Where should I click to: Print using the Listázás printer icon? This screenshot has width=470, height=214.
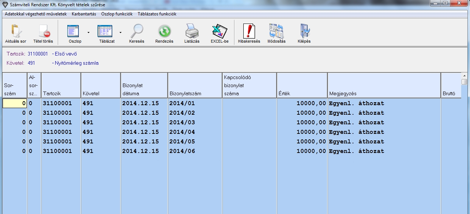(192, 32)
